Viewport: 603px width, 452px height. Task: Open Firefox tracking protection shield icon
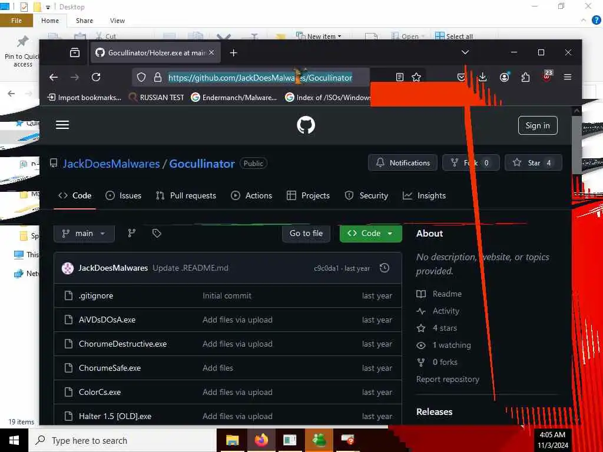(141, 77)
